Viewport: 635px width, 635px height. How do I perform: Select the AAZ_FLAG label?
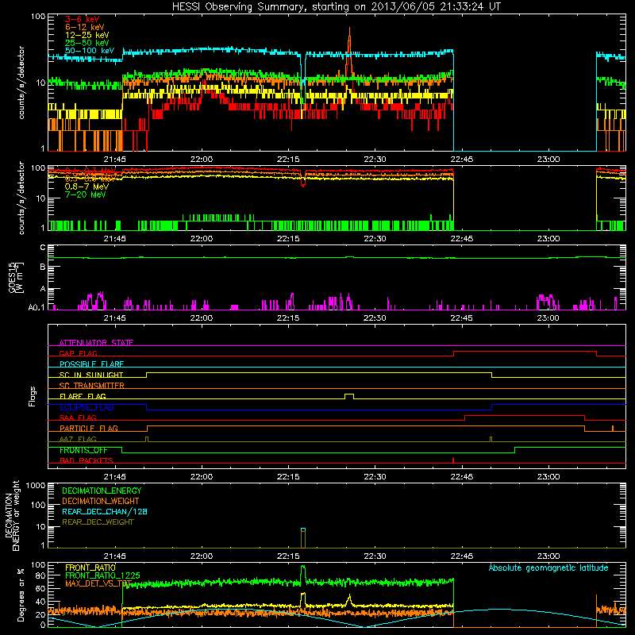click(78, 439)
